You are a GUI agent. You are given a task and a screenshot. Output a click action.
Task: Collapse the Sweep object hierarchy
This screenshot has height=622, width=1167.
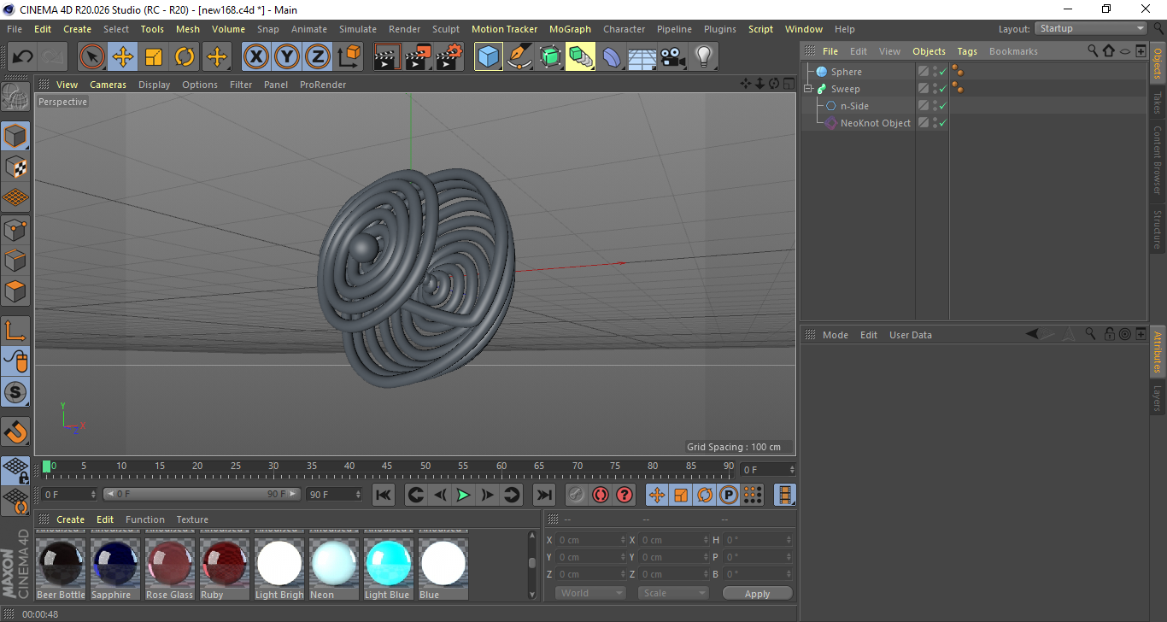click(x=808, y=89)
